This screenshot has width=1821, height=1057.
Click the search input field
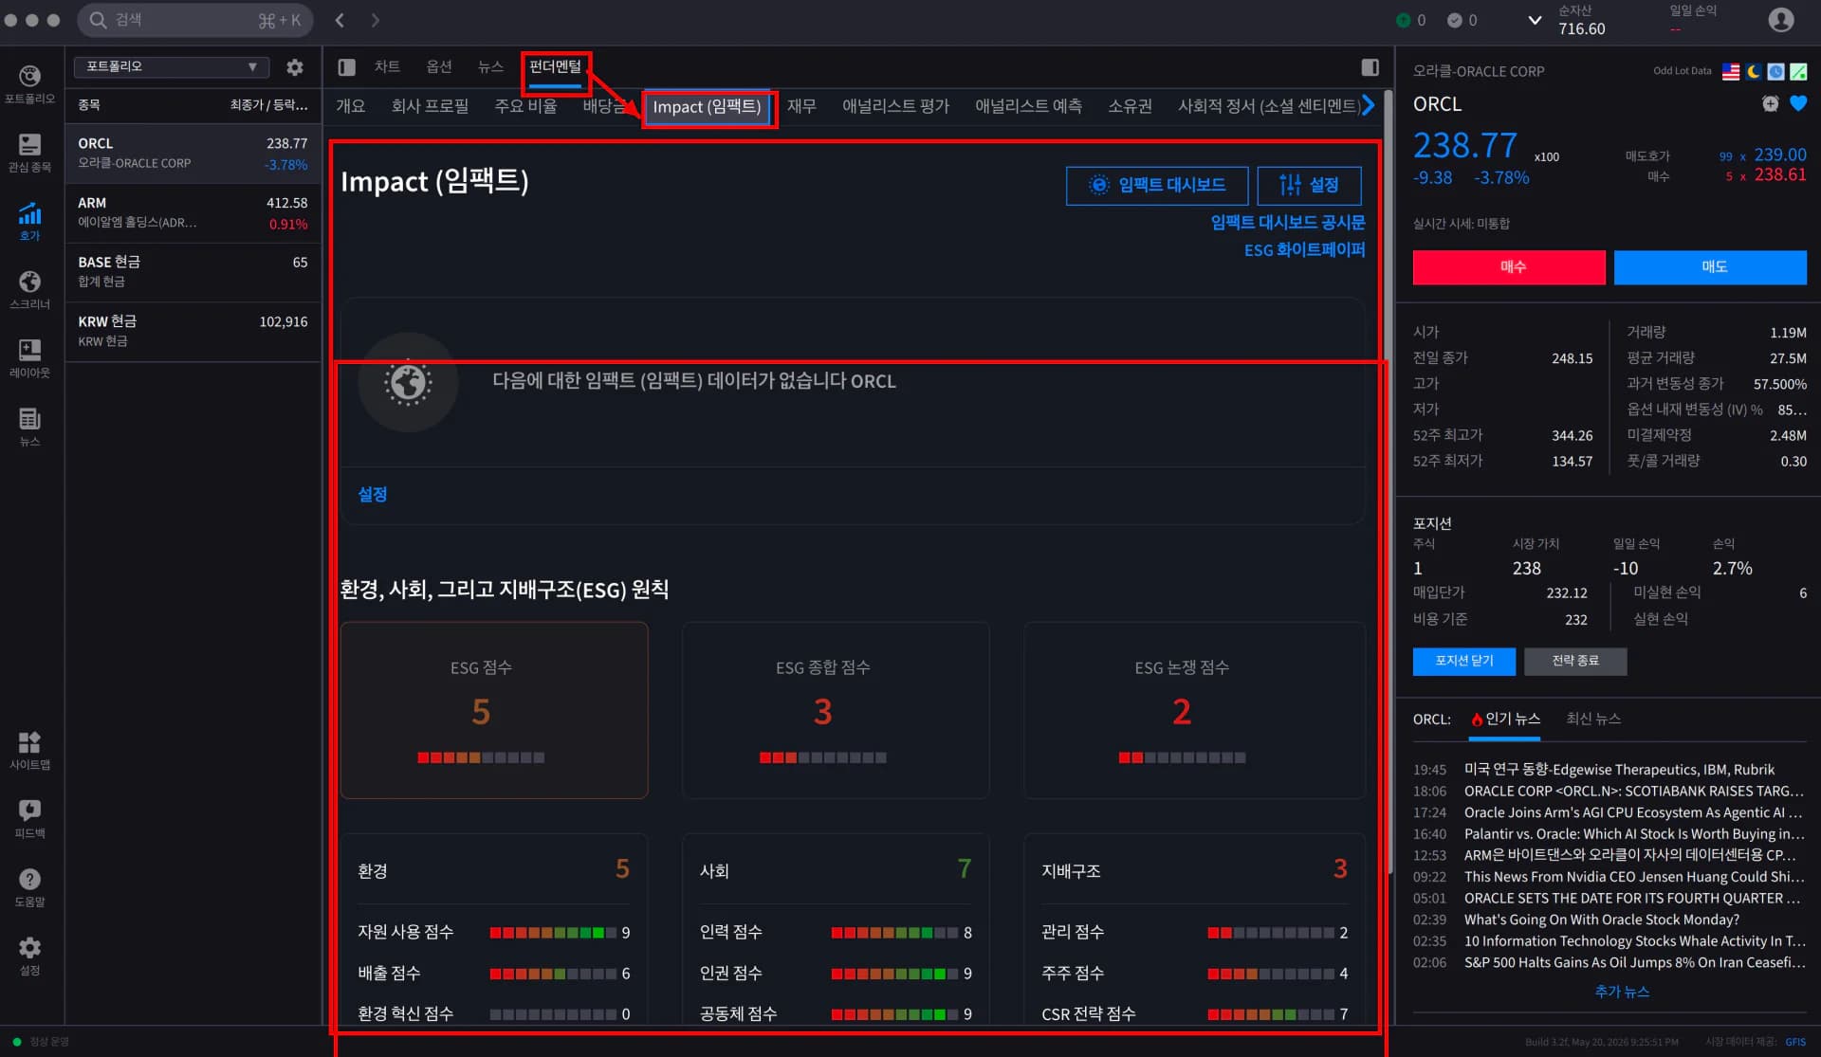click(x=194, y=20)
